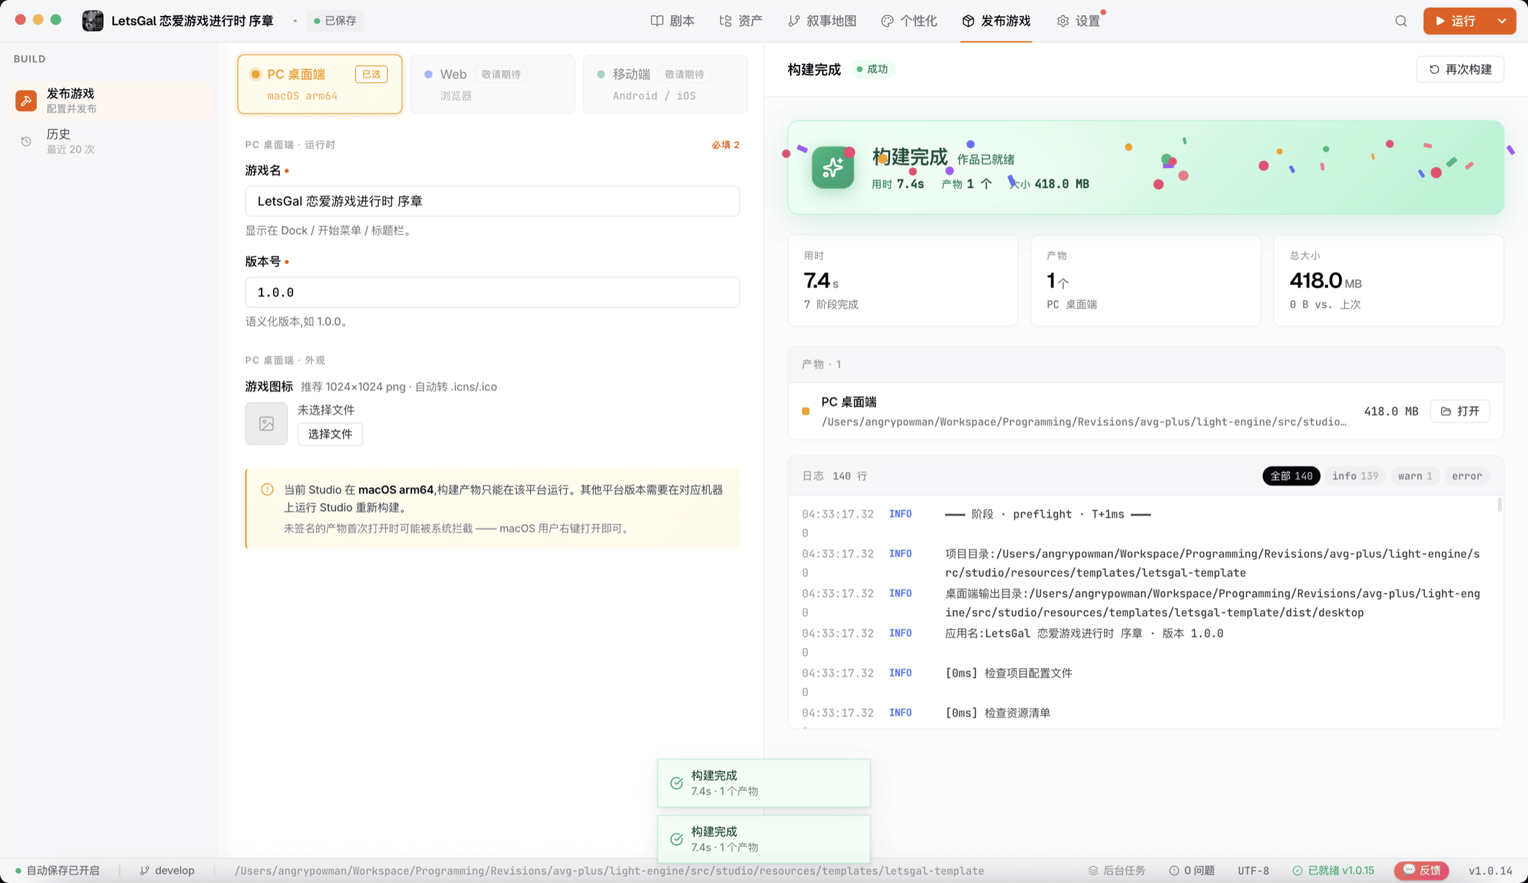Click the 历史 clock icon in sidebar

coord(26,141)
